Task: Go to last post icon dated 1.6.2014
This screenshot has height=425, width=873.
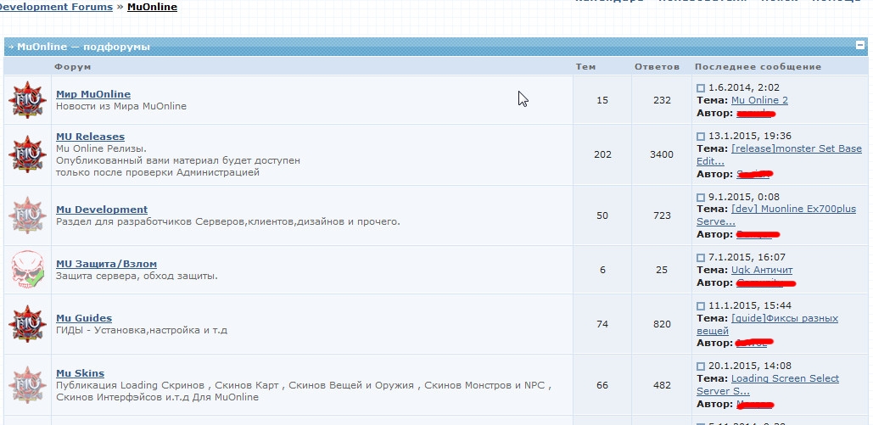Action: coord(701,88)
